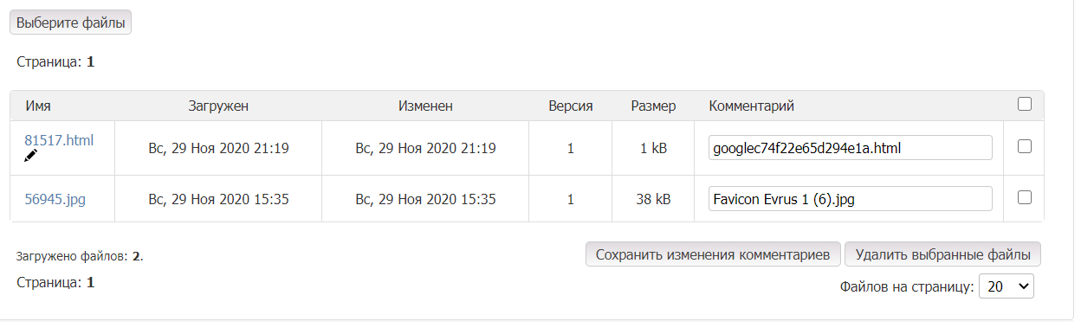Click the Выберите файлы upload button

point(70,22)
